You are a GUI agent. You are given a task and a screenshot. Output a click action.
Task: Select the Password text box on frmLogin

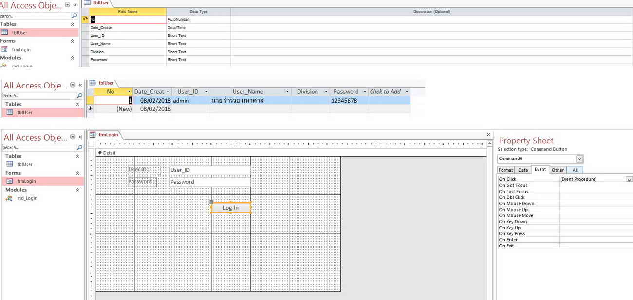tap(210, 182)
